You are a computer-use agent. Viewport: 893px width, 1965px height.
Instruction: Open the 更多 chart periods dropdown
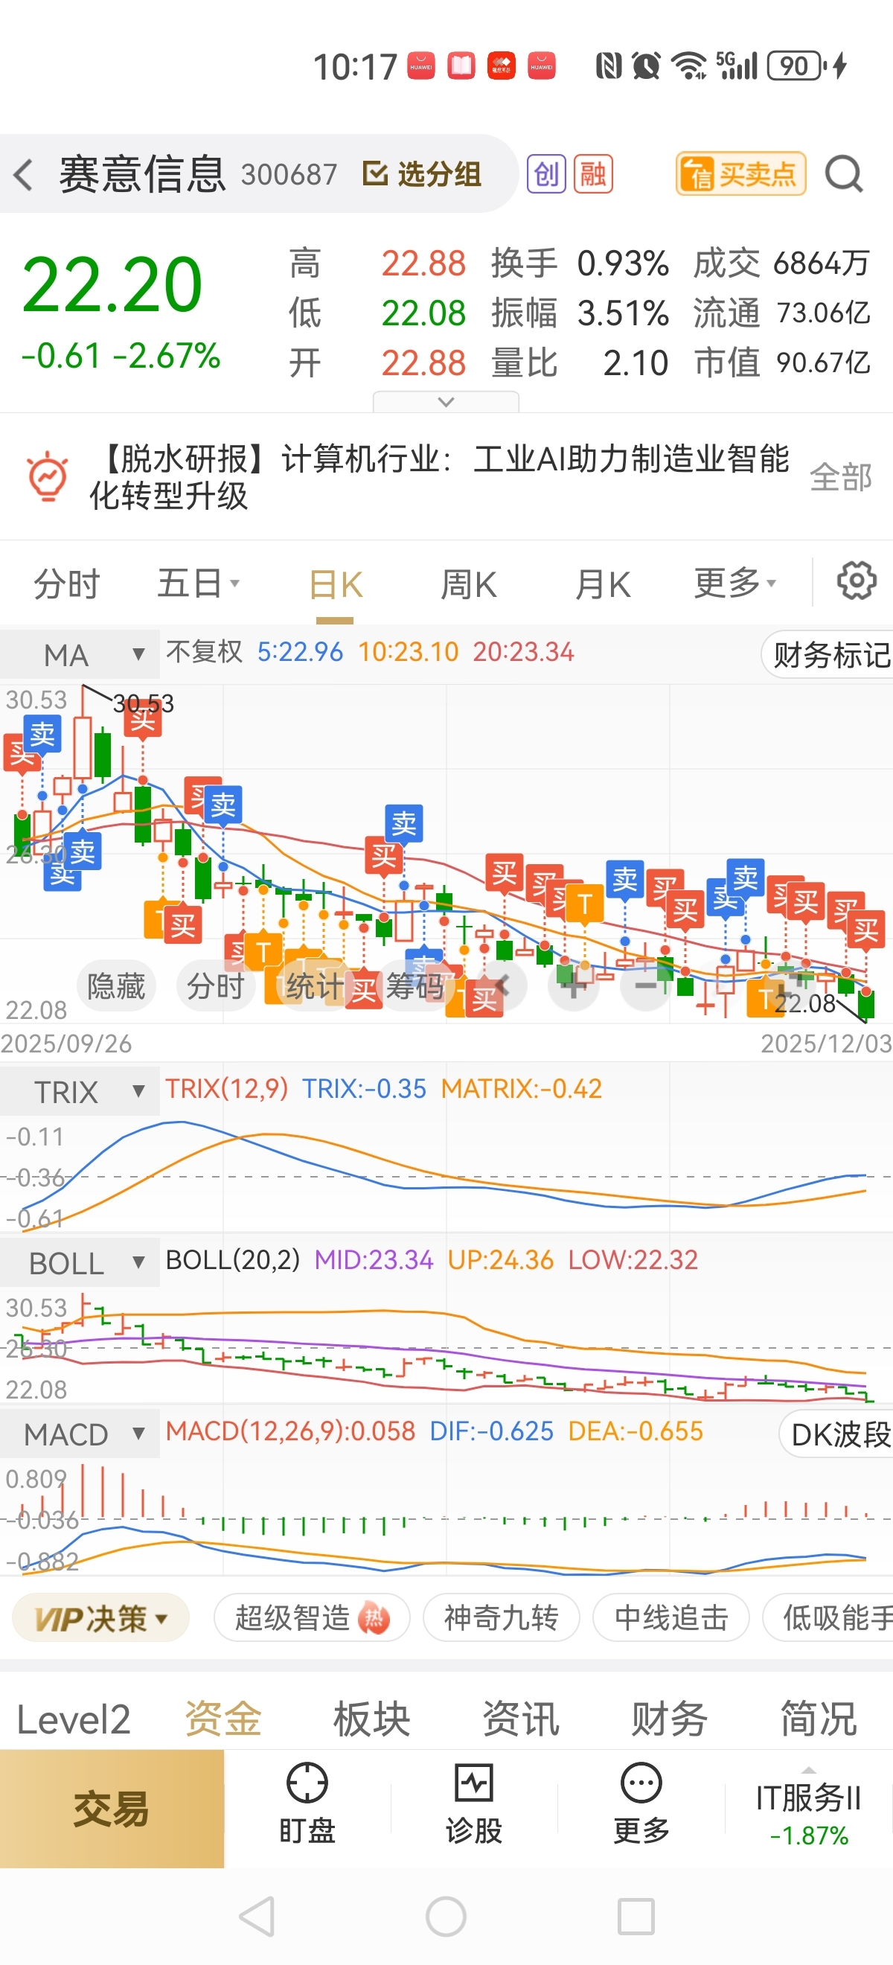point(735,584)
